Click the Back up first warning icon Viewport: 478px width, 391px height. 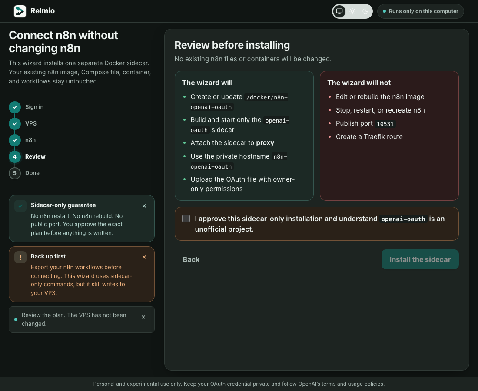[x=20, y=257]
